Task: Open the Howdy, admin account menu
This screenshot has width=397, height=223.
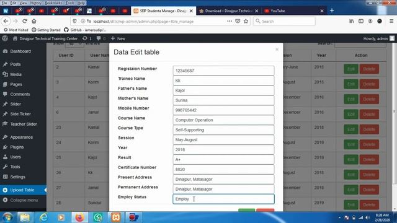Action: tap(378, 38)
